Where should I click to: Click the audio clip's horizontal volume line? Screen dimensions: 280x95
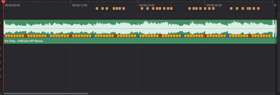(x=140, y=28)
